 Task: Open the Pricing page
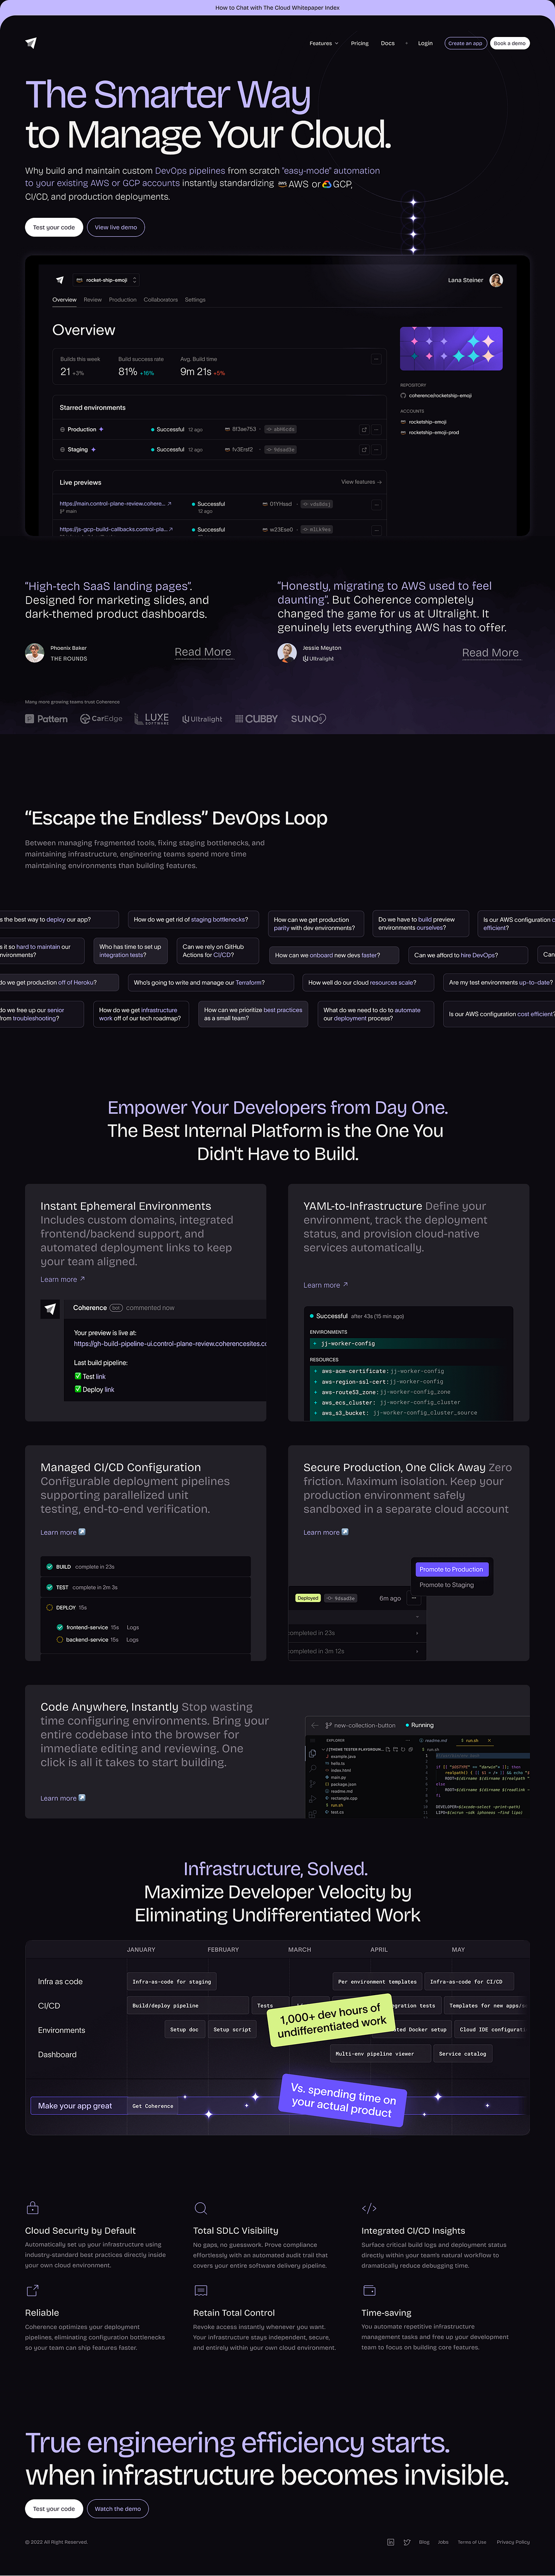point(359,43)
